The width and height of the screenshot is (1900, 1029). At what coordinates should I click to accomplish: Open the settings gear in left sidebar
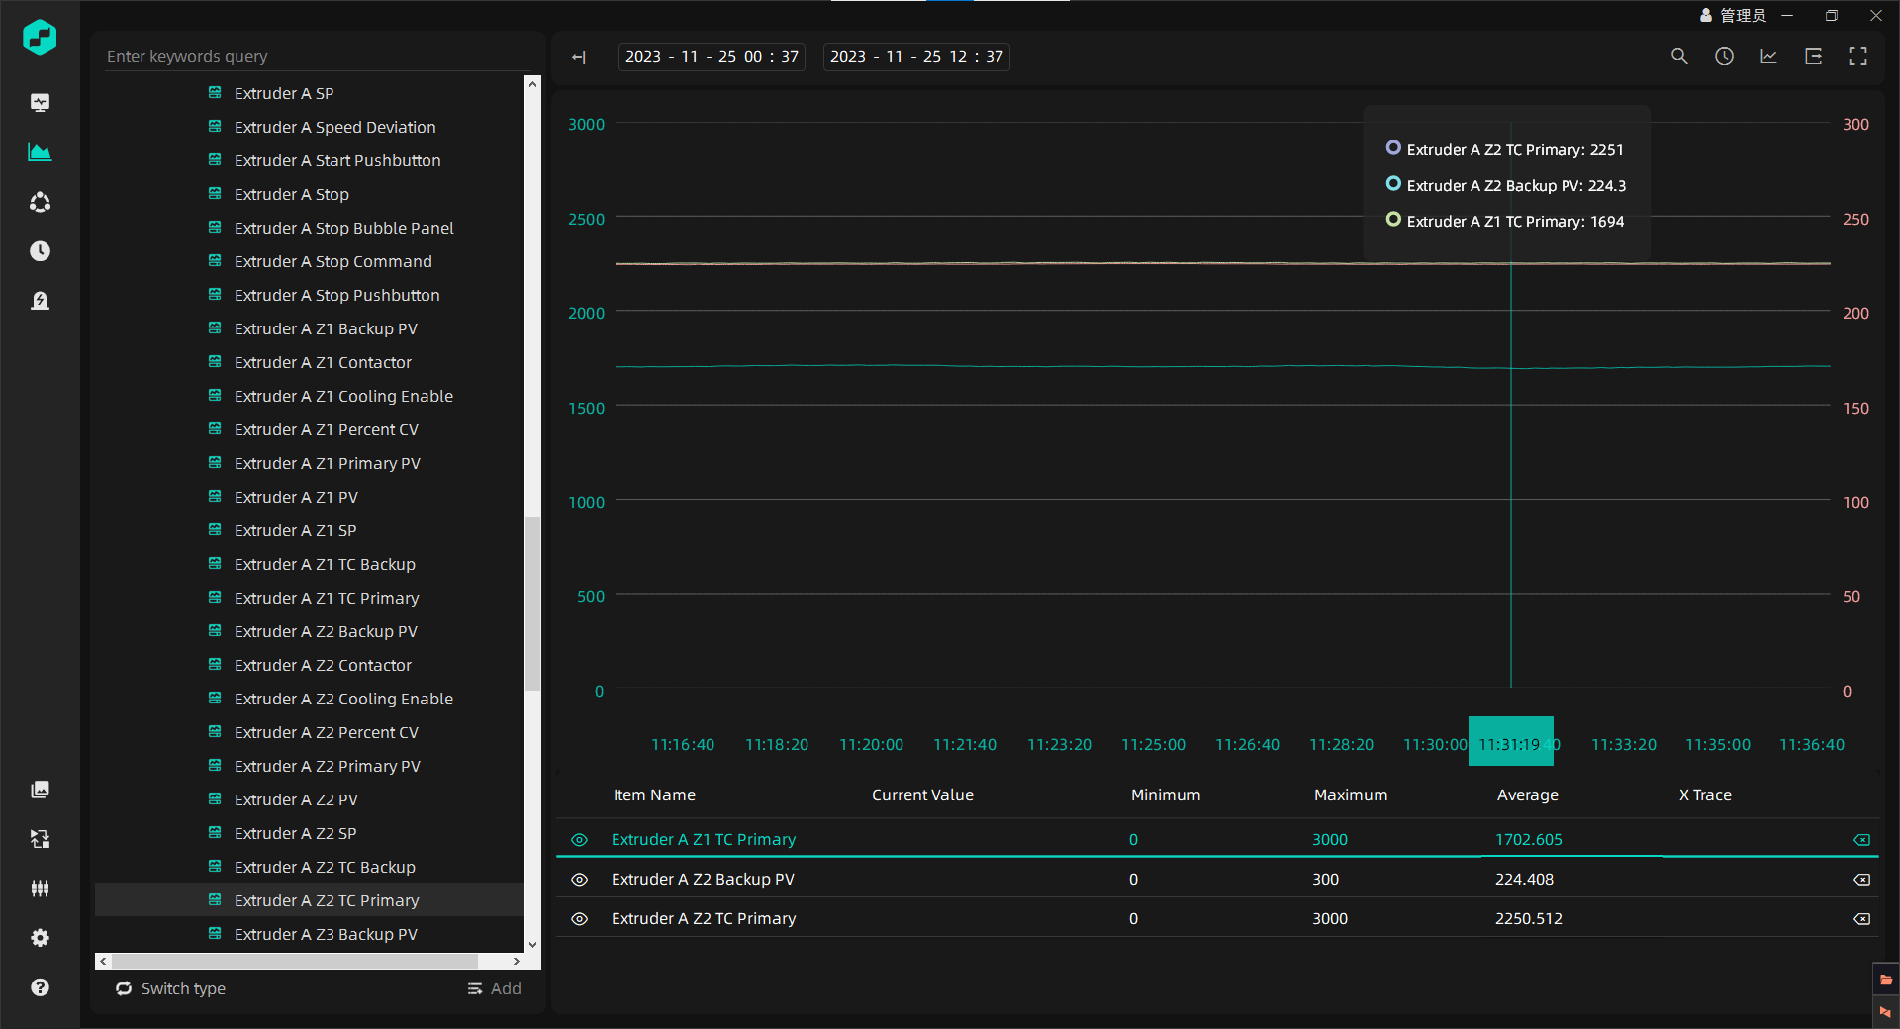(x=40, y=938)
